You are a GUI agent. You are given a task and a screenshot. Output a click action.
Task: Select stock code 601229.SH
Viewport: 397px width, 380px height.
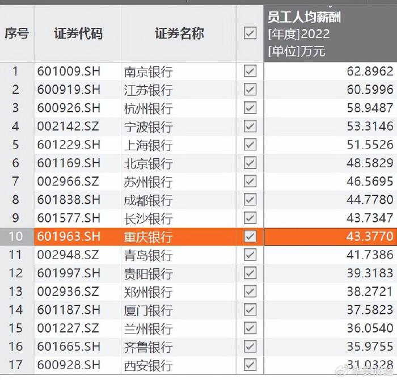coord(69,145)
